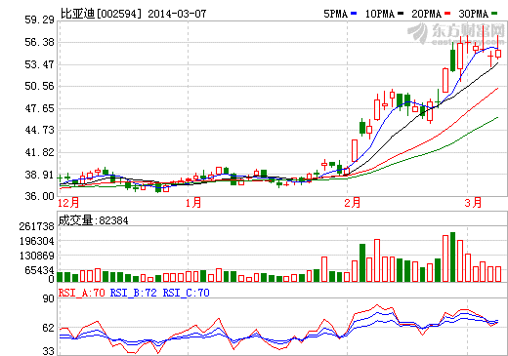Click the 33 RSI axis label

(x=48, y=351)
